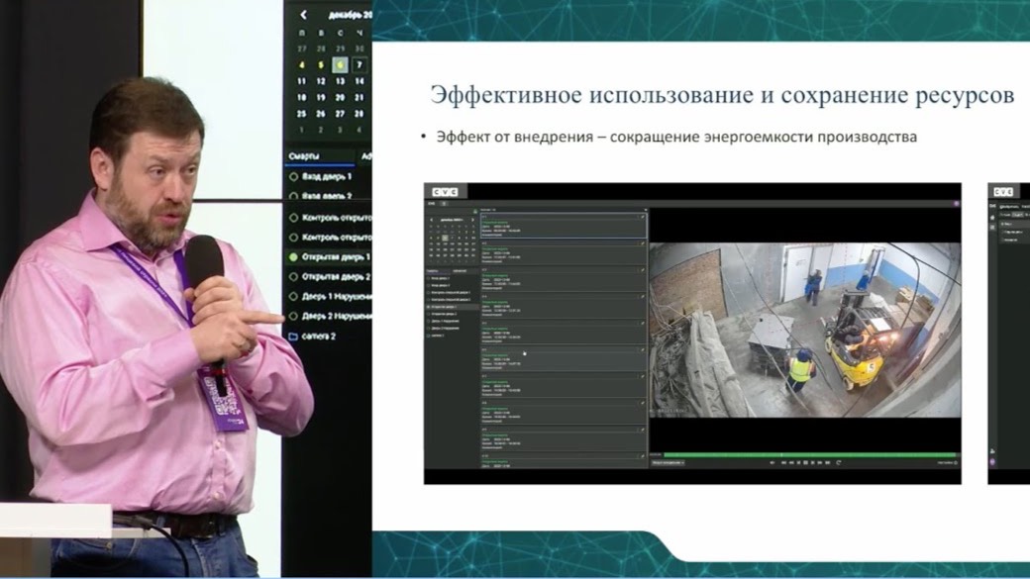Open the event #6 card near the mouse cursor
Screen dimensions: 1030x579
point(564,359)
